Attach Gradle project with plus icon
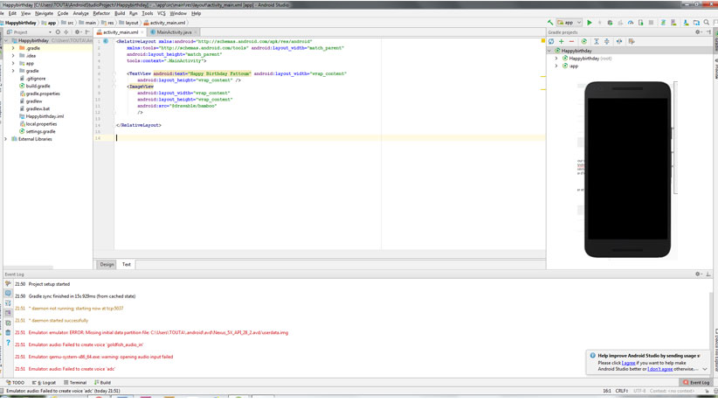718x410 pixels. (562, 42)
